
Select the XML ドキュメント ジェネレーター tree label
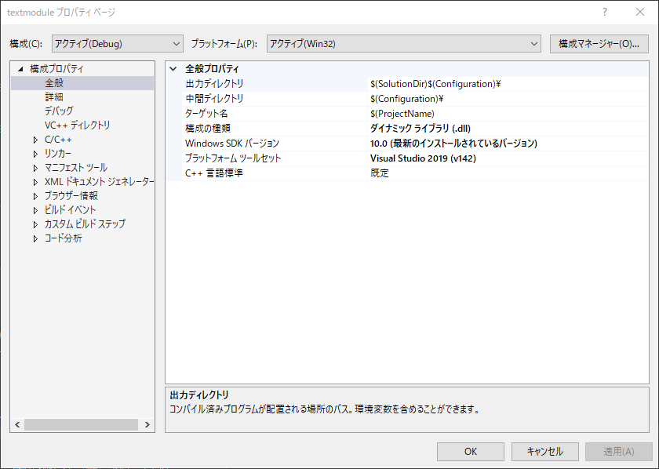pyautogui.click(x=99, y=182)
